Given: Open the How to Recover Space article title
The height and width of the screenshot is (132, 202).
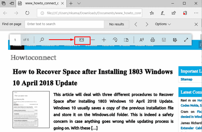Looking at the screenshot, I should click(x=93, y=77).
